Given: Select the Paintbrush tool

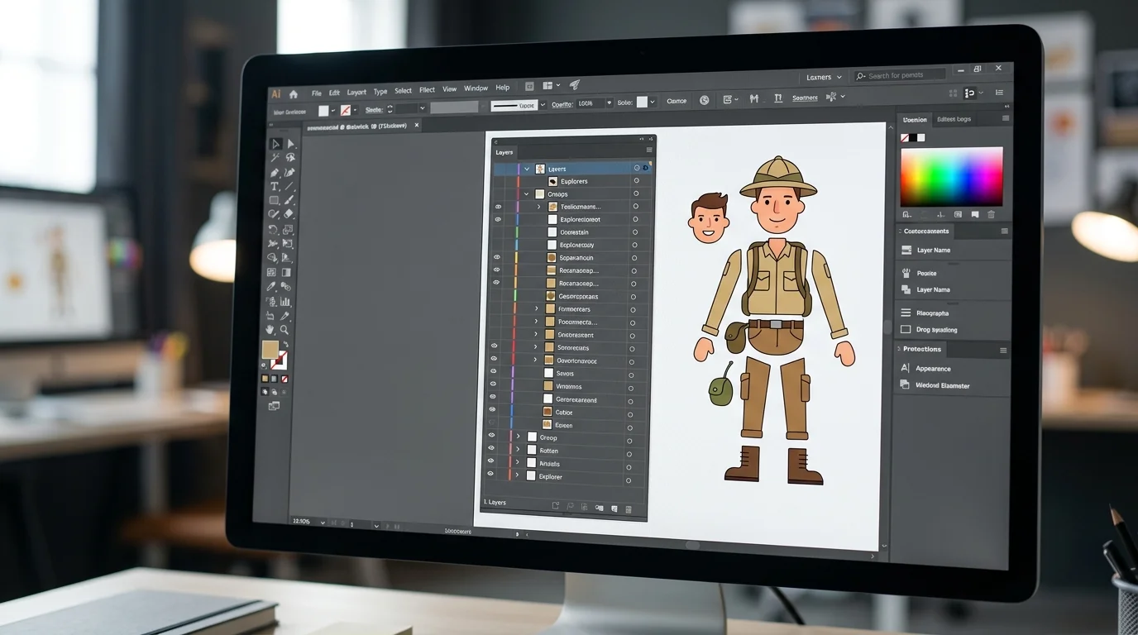Looking at the screenshot, I should 289,200.
